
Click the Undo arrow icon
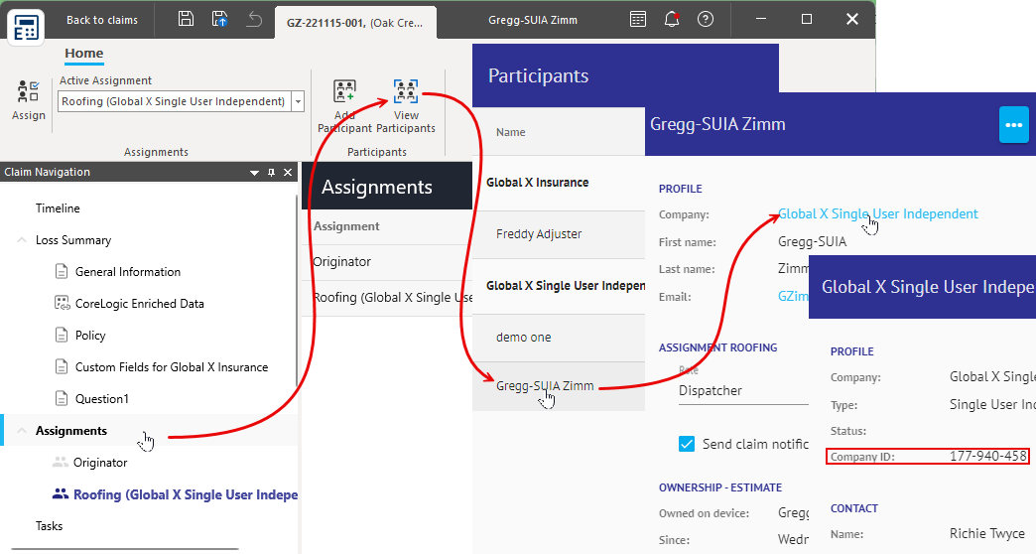click(254, 20)
